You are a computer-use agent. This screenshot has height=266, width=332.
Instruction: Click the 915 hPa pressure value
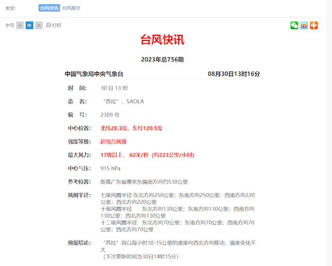point(110,168)
